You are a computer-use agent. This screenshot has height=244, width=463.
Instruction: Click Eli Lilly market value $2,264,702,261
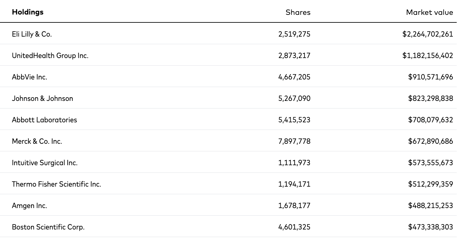click(427, 34)
